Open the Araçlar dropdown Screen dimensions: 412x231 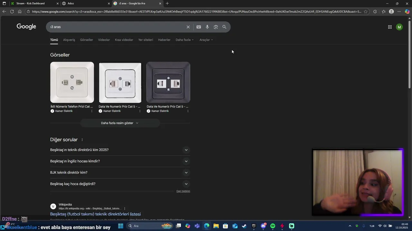[x=206, y=40]
